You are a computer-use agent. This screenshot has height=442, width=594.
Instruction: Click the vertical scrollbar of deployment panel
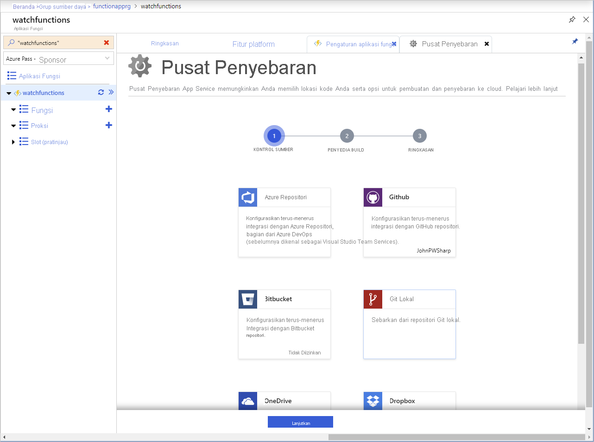click(x=581, y=204)
